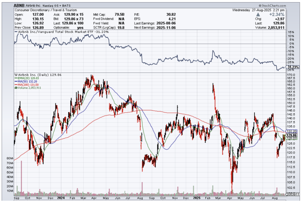Click the 2053911 volume tag at axis bottom
This screenshot has width=302, height=202.
coord(292,194)
